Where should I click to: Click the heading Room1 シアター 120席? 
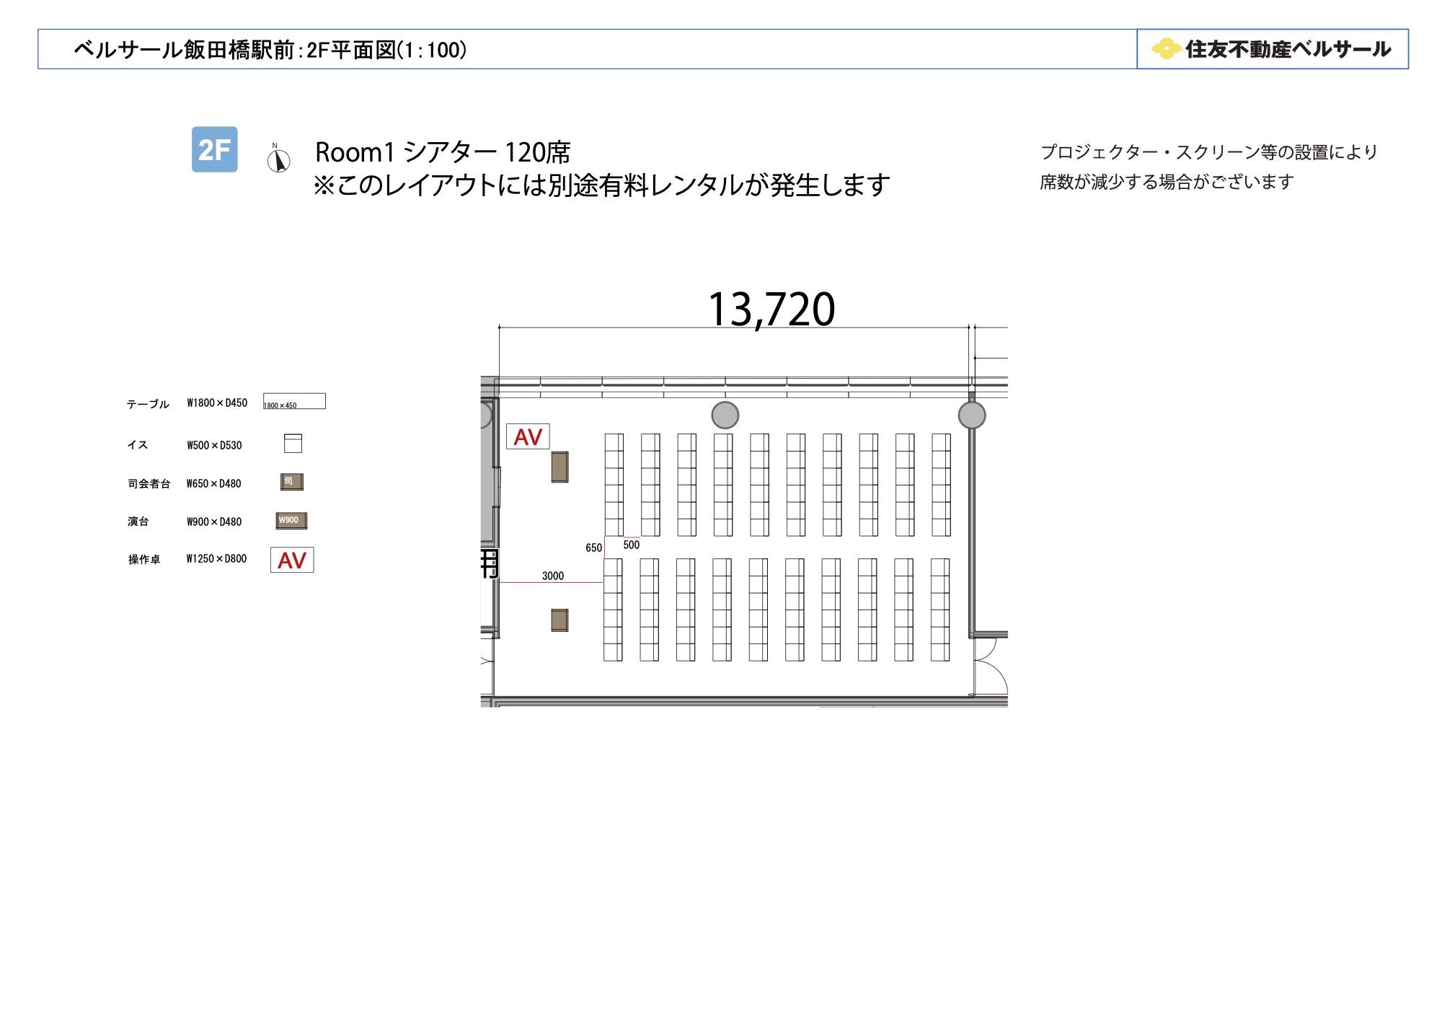443,152
